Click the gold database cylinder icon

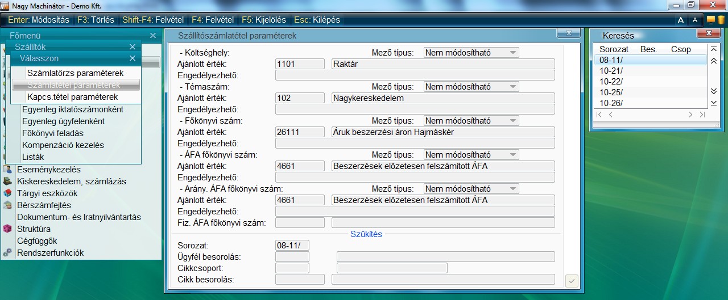(721, 20)
